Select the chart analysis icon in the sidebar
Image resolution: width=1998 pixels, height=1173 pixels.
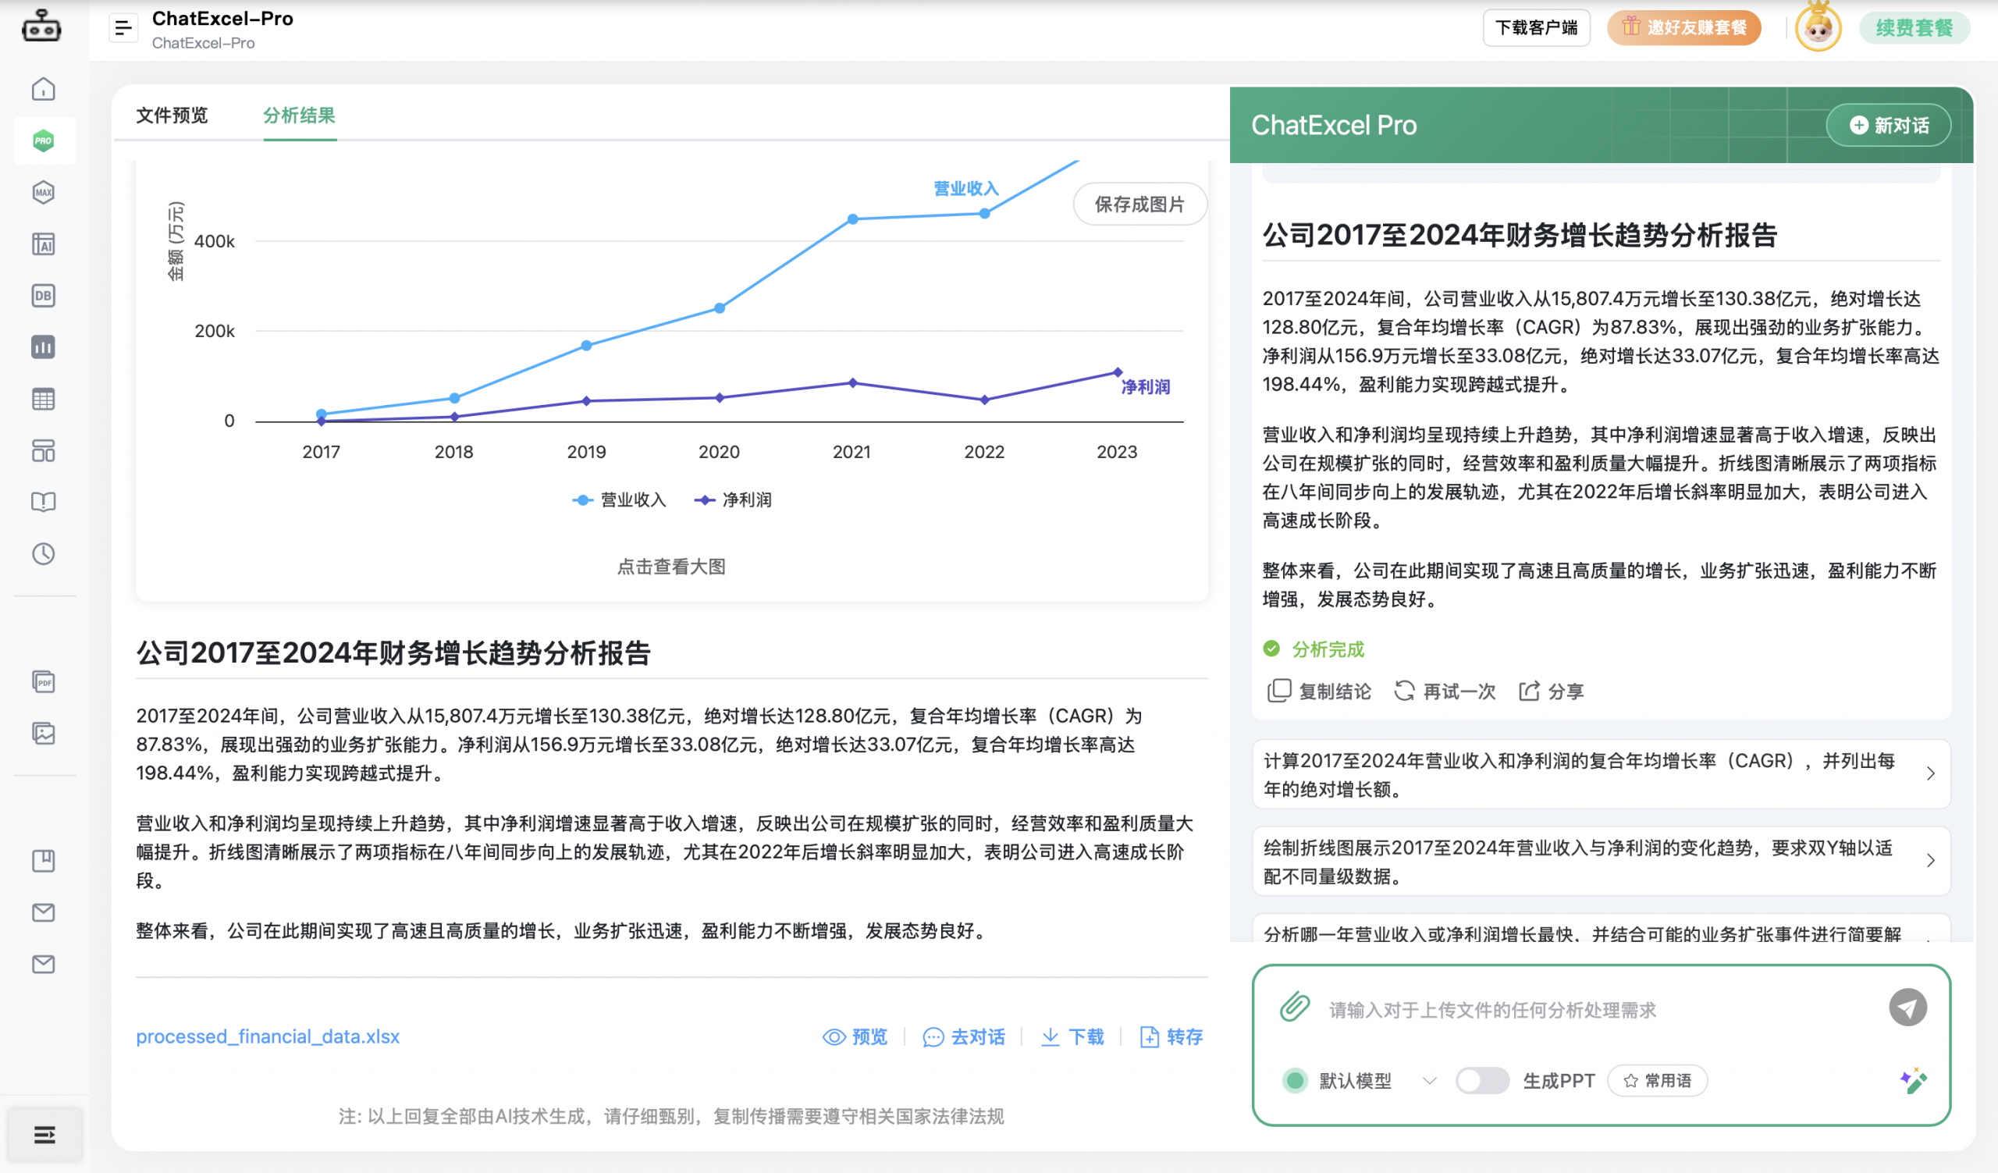tap(44, 347)
